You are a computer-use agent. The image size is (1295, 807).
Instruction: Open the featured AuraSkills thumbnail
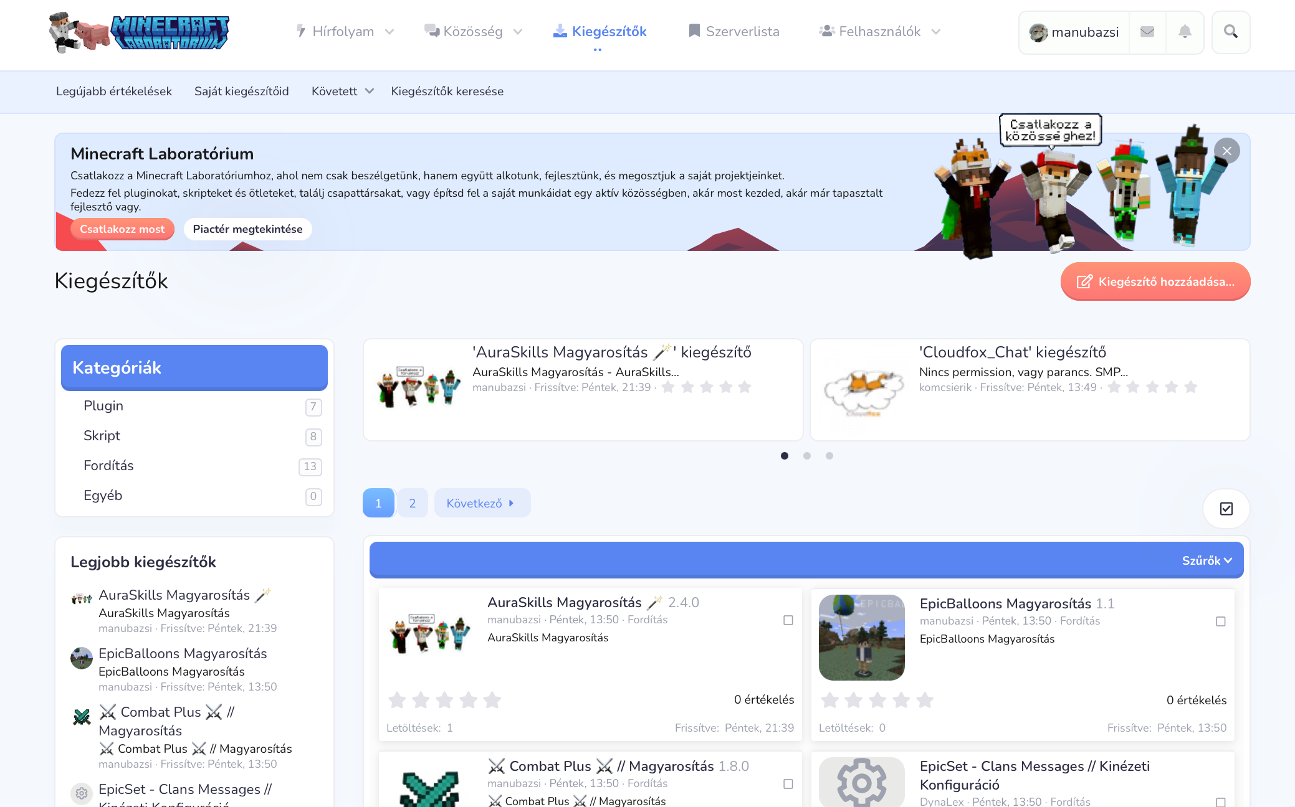(x=419, y=387)
